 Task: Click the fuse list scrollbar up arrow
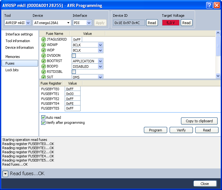coord(218,33)
